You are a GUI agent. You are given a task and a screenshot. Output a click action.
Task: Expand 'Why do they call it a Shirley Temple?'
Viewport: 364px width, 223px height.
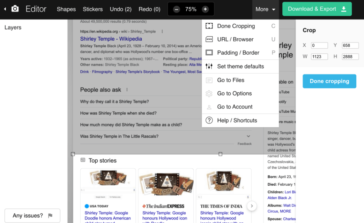click(x=141, y=102)
